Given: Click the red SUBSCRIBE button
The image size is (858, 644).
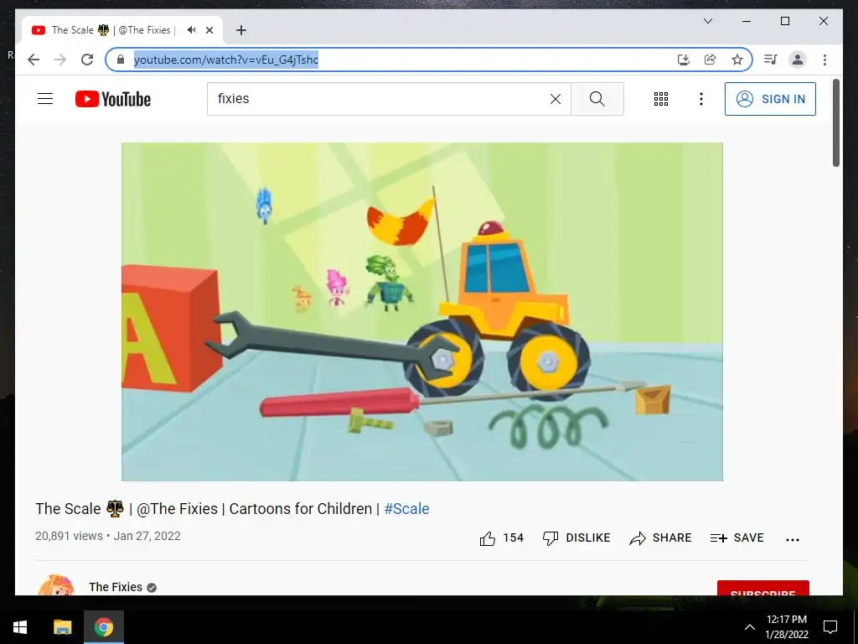Looking at the screenshot, I should (x=762, y=588).
